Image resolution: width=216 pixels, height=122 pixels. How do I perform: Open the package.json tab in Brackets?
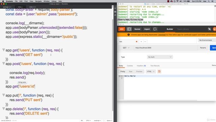click(7, 7)
